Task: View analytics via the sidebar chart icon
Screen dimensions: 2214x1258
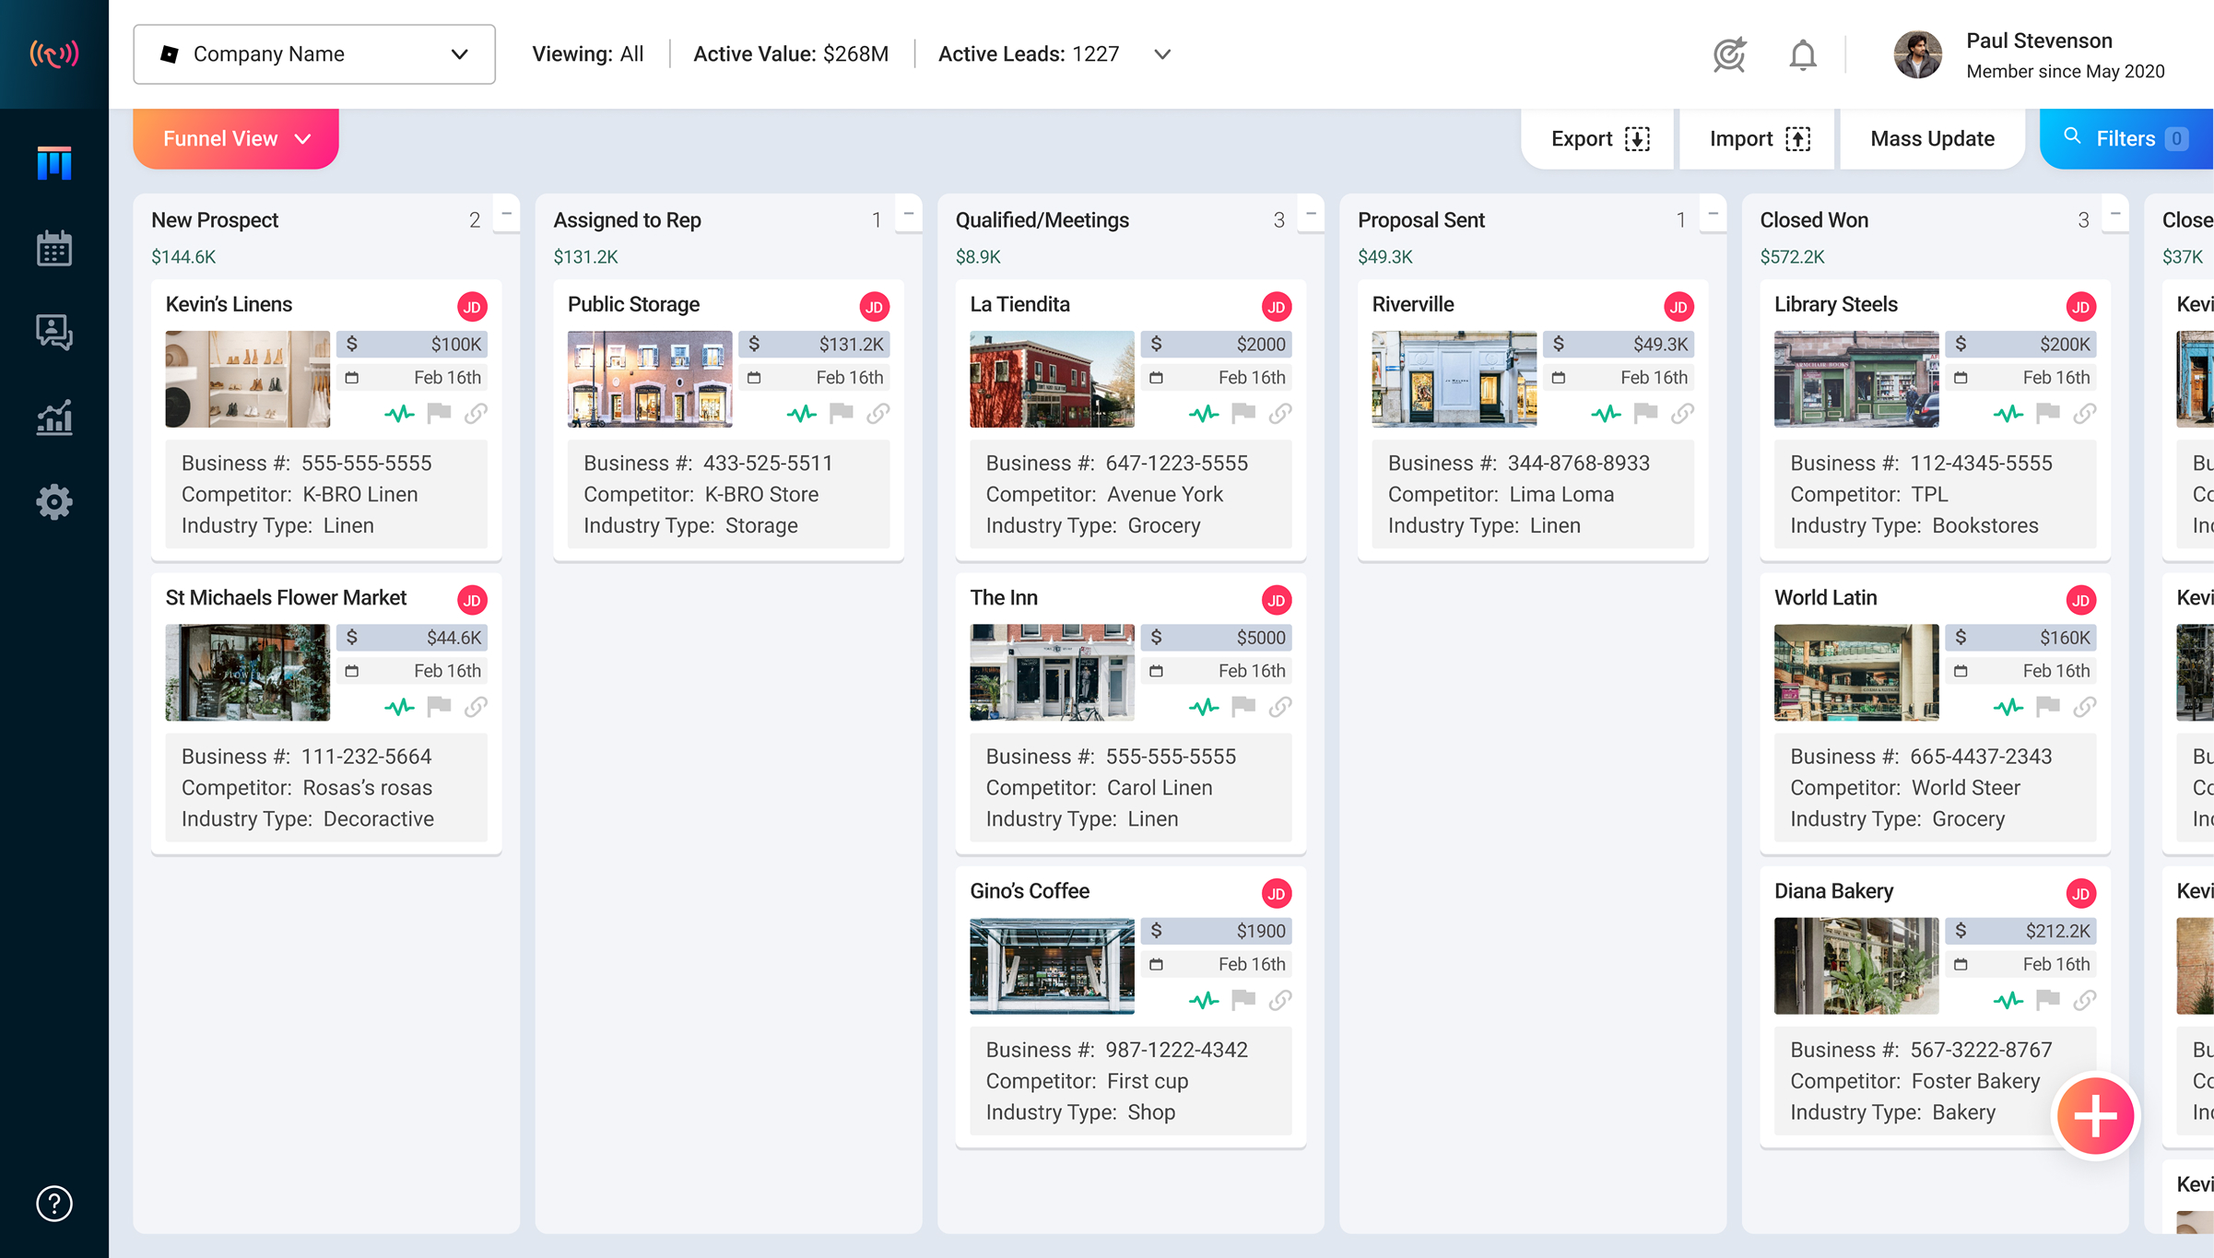Action: click(x=53, y=417)
